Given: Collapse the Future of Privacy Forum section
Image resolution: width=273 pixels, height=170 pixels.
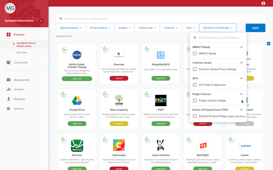Looking at the screenshot, I should click(x=242, y=109).
